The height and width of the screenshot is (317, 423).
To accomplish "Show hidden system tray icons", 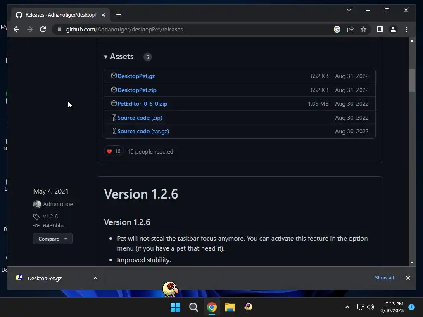I will coord(347,307).
